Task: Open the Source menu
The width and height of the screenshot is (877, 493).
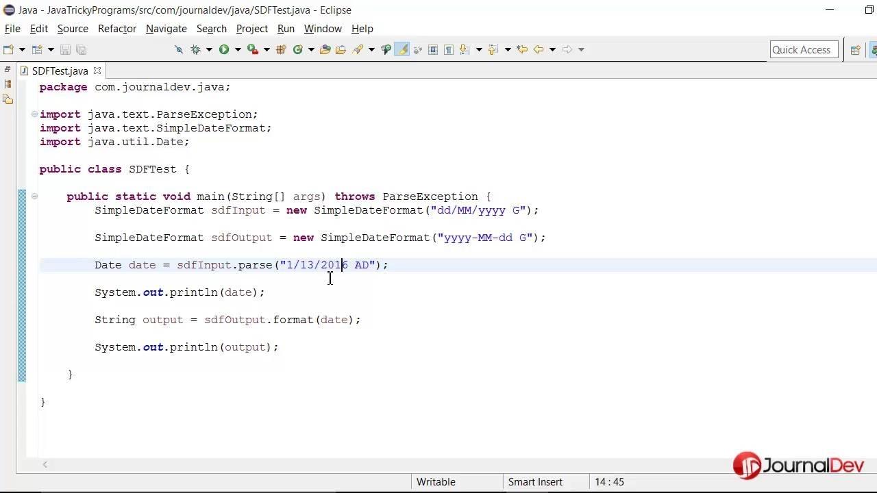Action: click(x=73, y=29)
